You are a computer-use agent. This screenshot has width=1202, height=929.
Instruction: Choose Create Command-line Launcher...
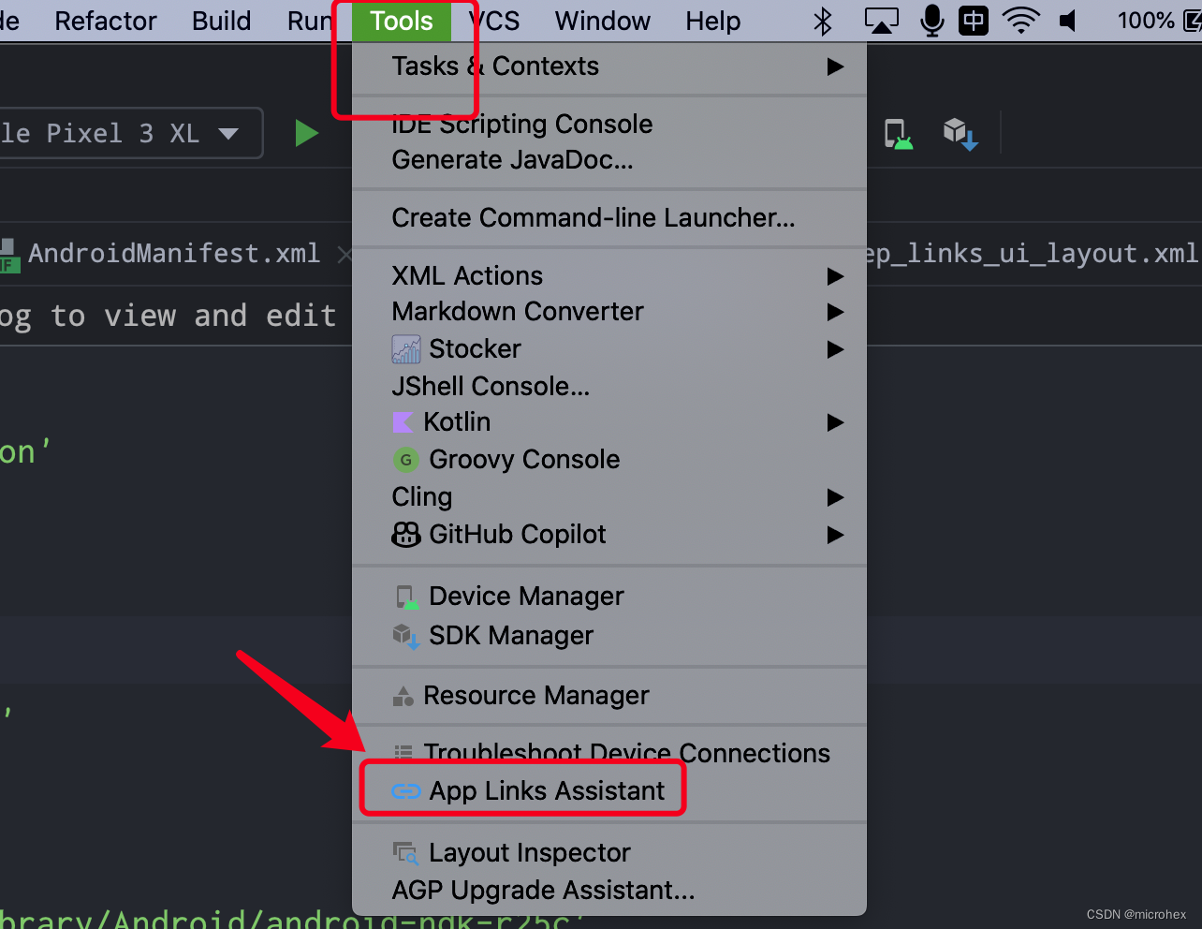(x=609, y=218)
